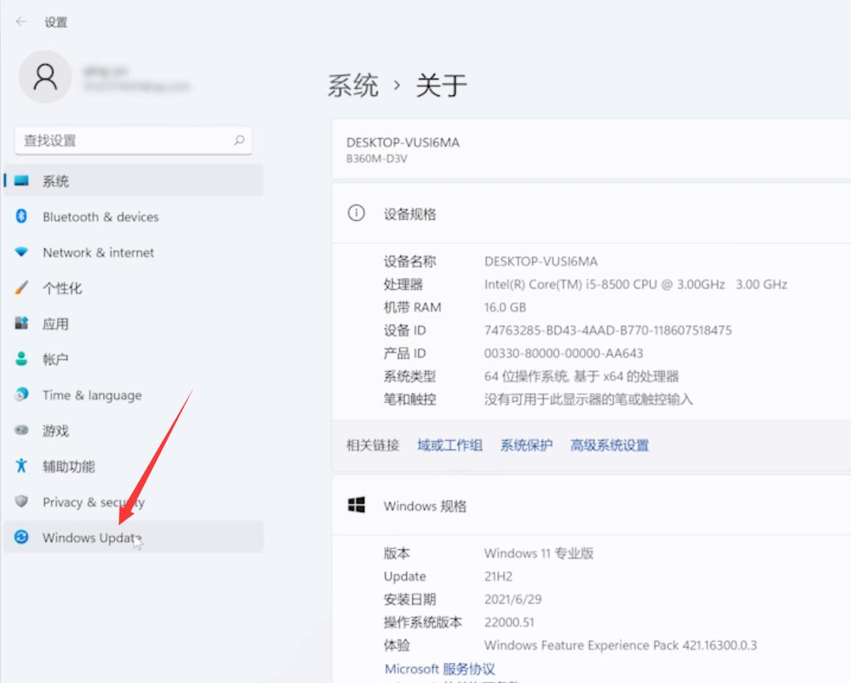Select the 设备 ID value text
This screenshot has width=851, height=683.
pos(608,330)
